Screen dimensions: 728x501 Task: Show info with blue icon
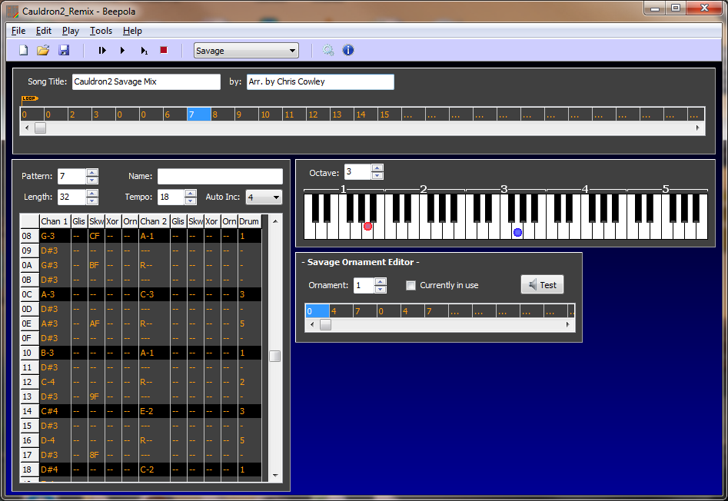pyautogui.click(x=348, y=51)
